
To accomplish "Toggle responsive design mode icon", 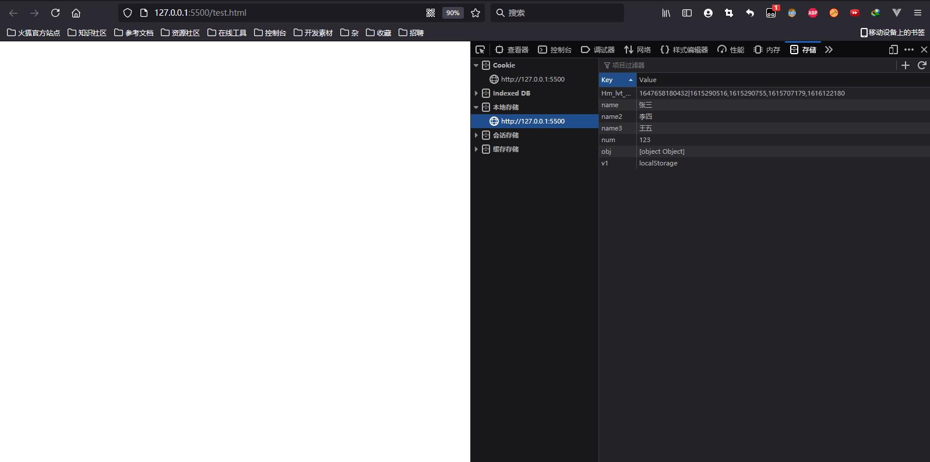I will pos(893,50).
